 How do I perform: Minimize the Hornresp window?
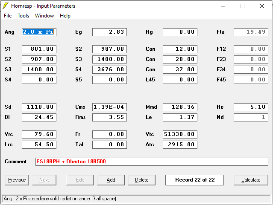click(223, 6)
